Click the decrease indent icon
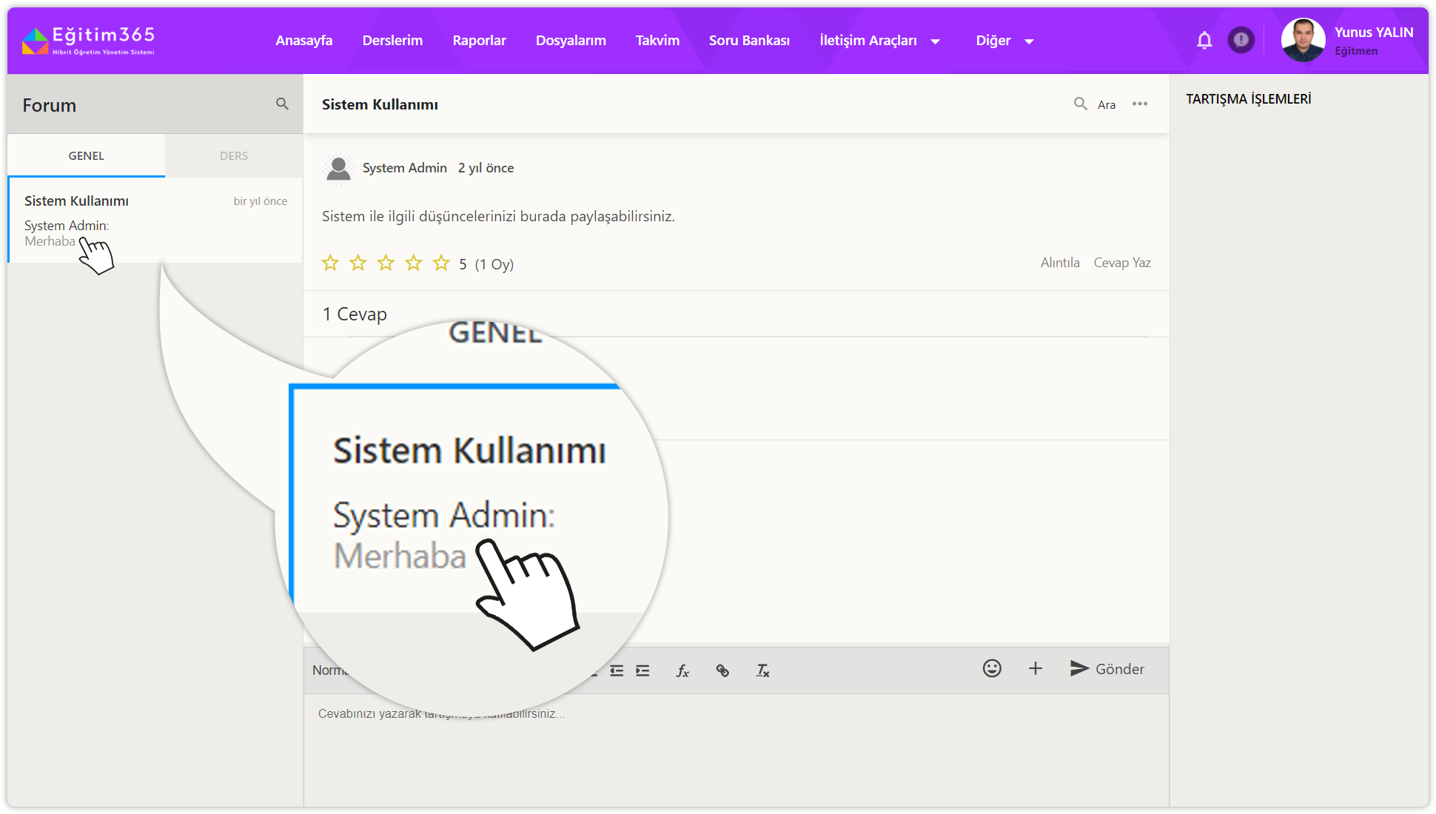 [617, 670]
